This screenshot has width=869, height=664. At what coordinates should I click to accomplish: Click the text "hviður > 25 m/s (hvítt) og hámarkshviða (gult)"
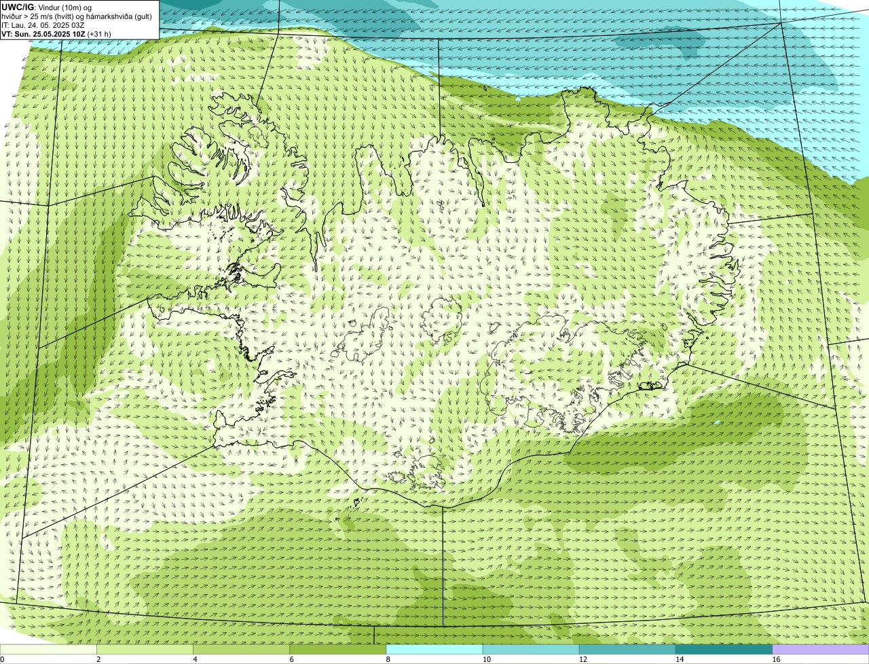(x=77, y=16)
